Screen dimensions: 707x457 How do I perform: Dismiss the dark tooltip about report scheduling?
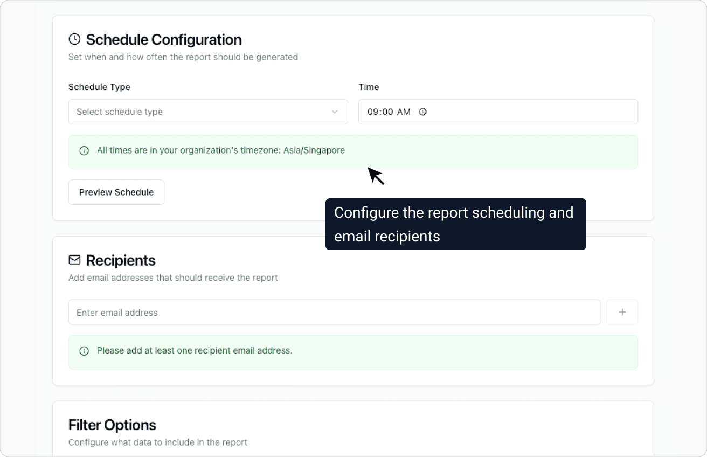(x=456, y=224)
